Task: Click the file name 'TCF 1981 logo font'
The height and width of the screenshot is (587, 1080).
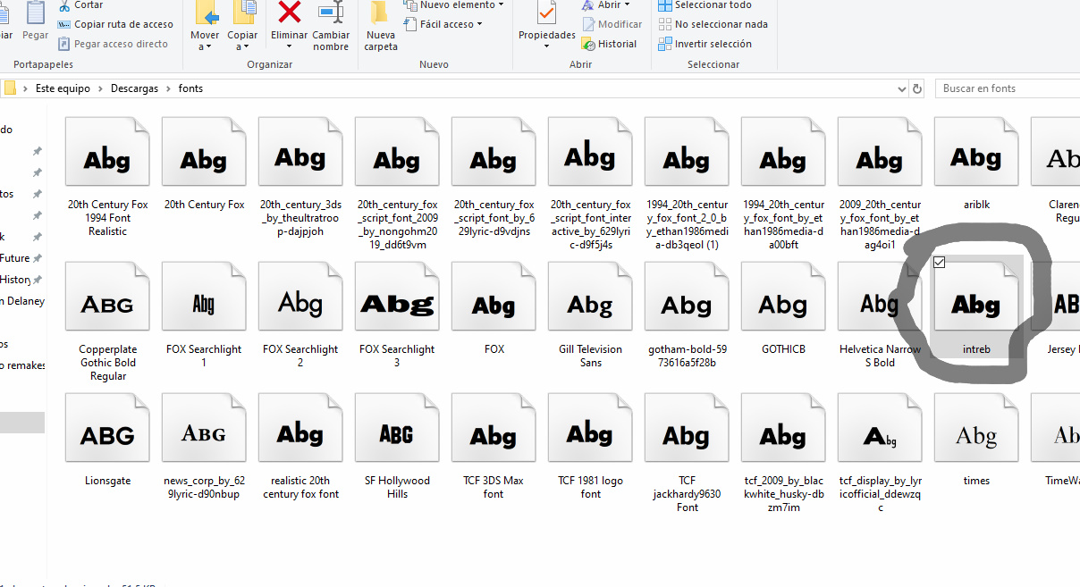Action: 591,487
